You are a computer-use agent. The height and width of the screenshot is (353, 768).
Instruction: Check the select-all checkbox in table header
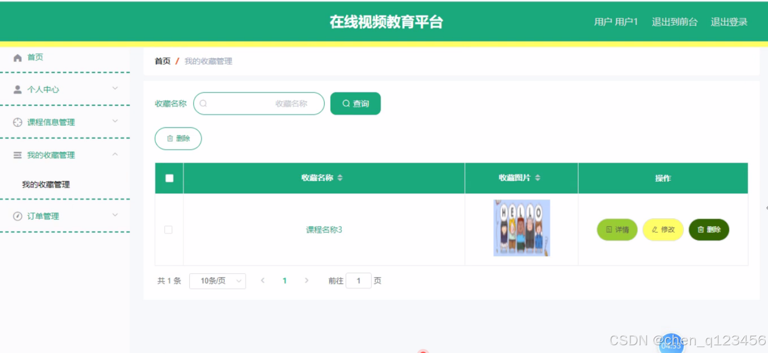point(169,178)
